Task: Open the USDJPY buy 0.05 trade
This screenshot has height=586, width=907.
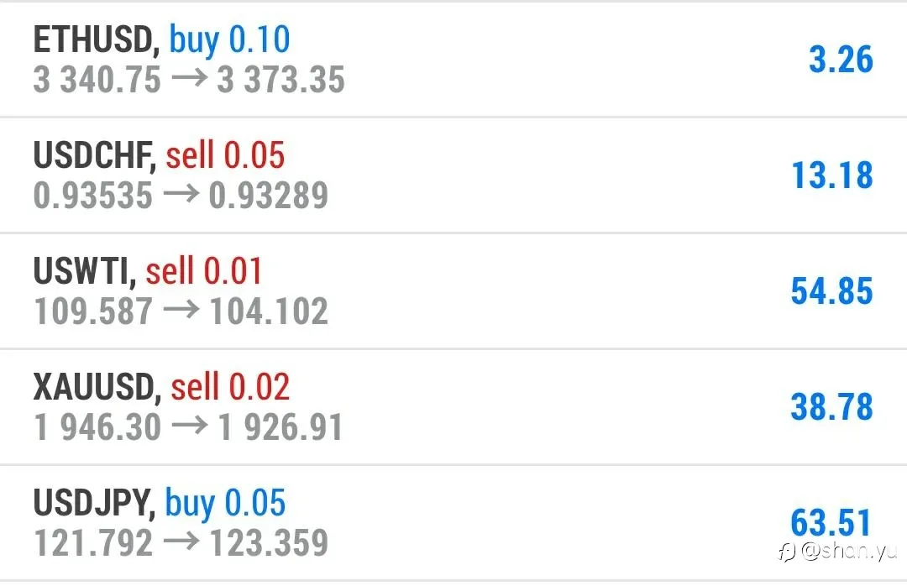Action: click(453, 523)
